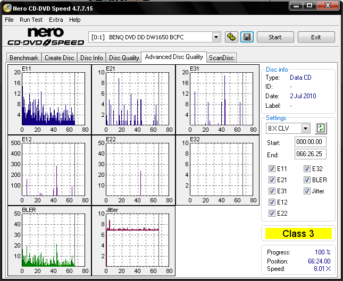Viewport: 343px width, 281px height.
Task: Click the Data CD type value
Action: click(x=300, y=78)
